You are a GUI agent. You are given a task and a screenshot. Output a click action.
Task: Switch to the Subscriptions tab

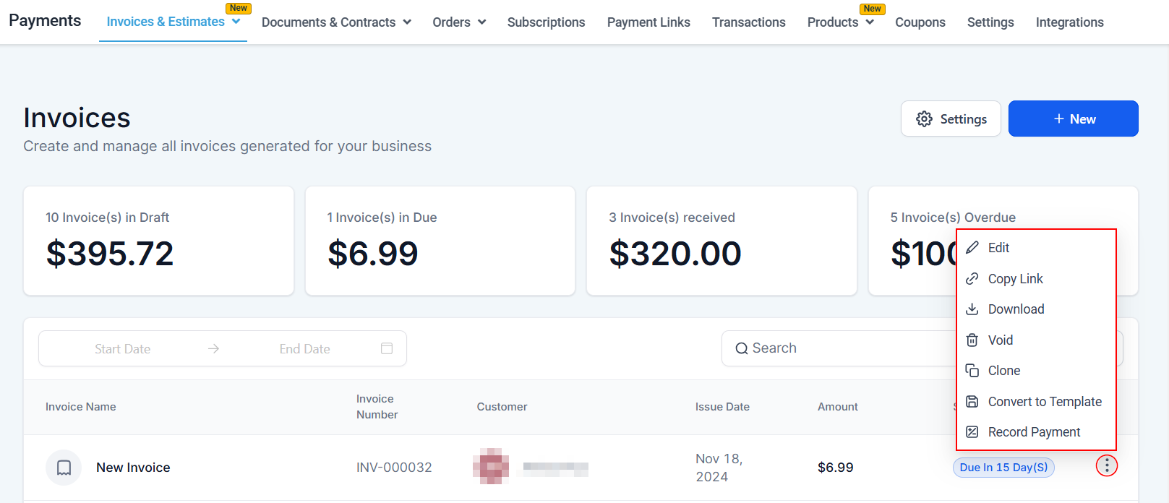pos(546,22)
